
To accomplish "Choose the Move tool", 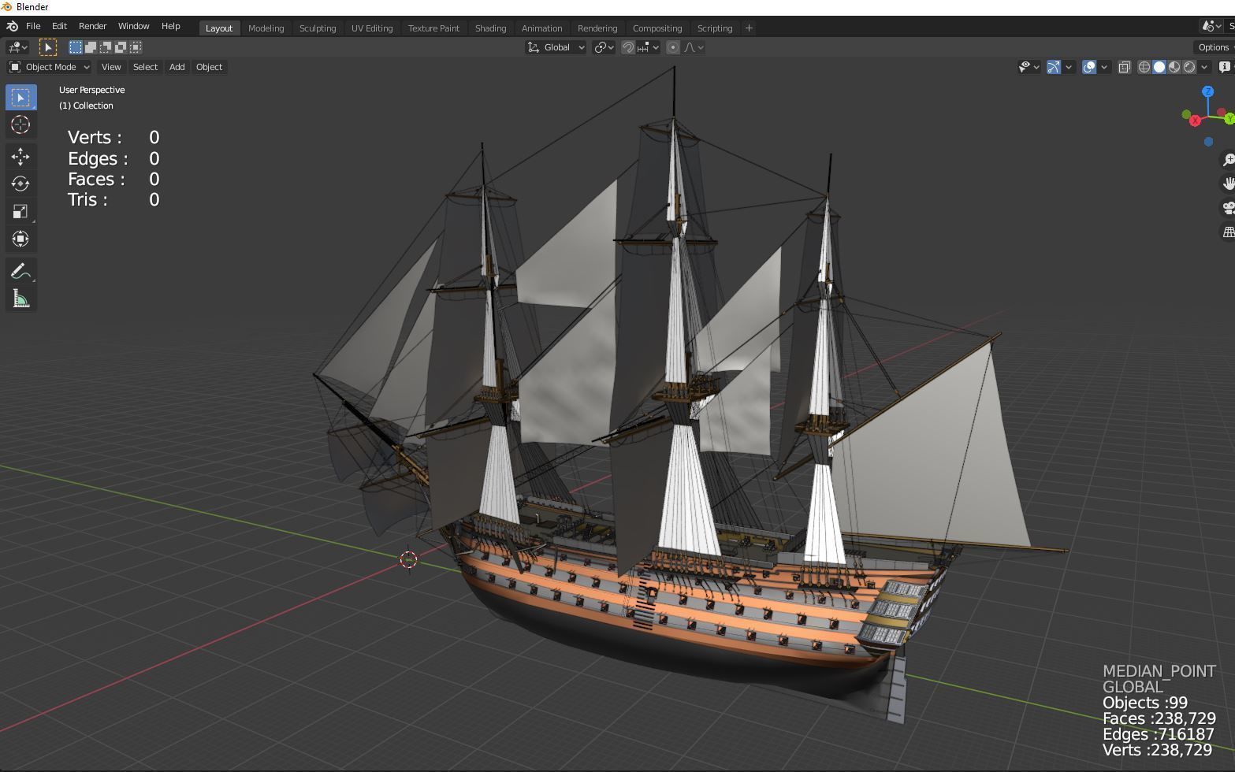I will coord(20,157).
